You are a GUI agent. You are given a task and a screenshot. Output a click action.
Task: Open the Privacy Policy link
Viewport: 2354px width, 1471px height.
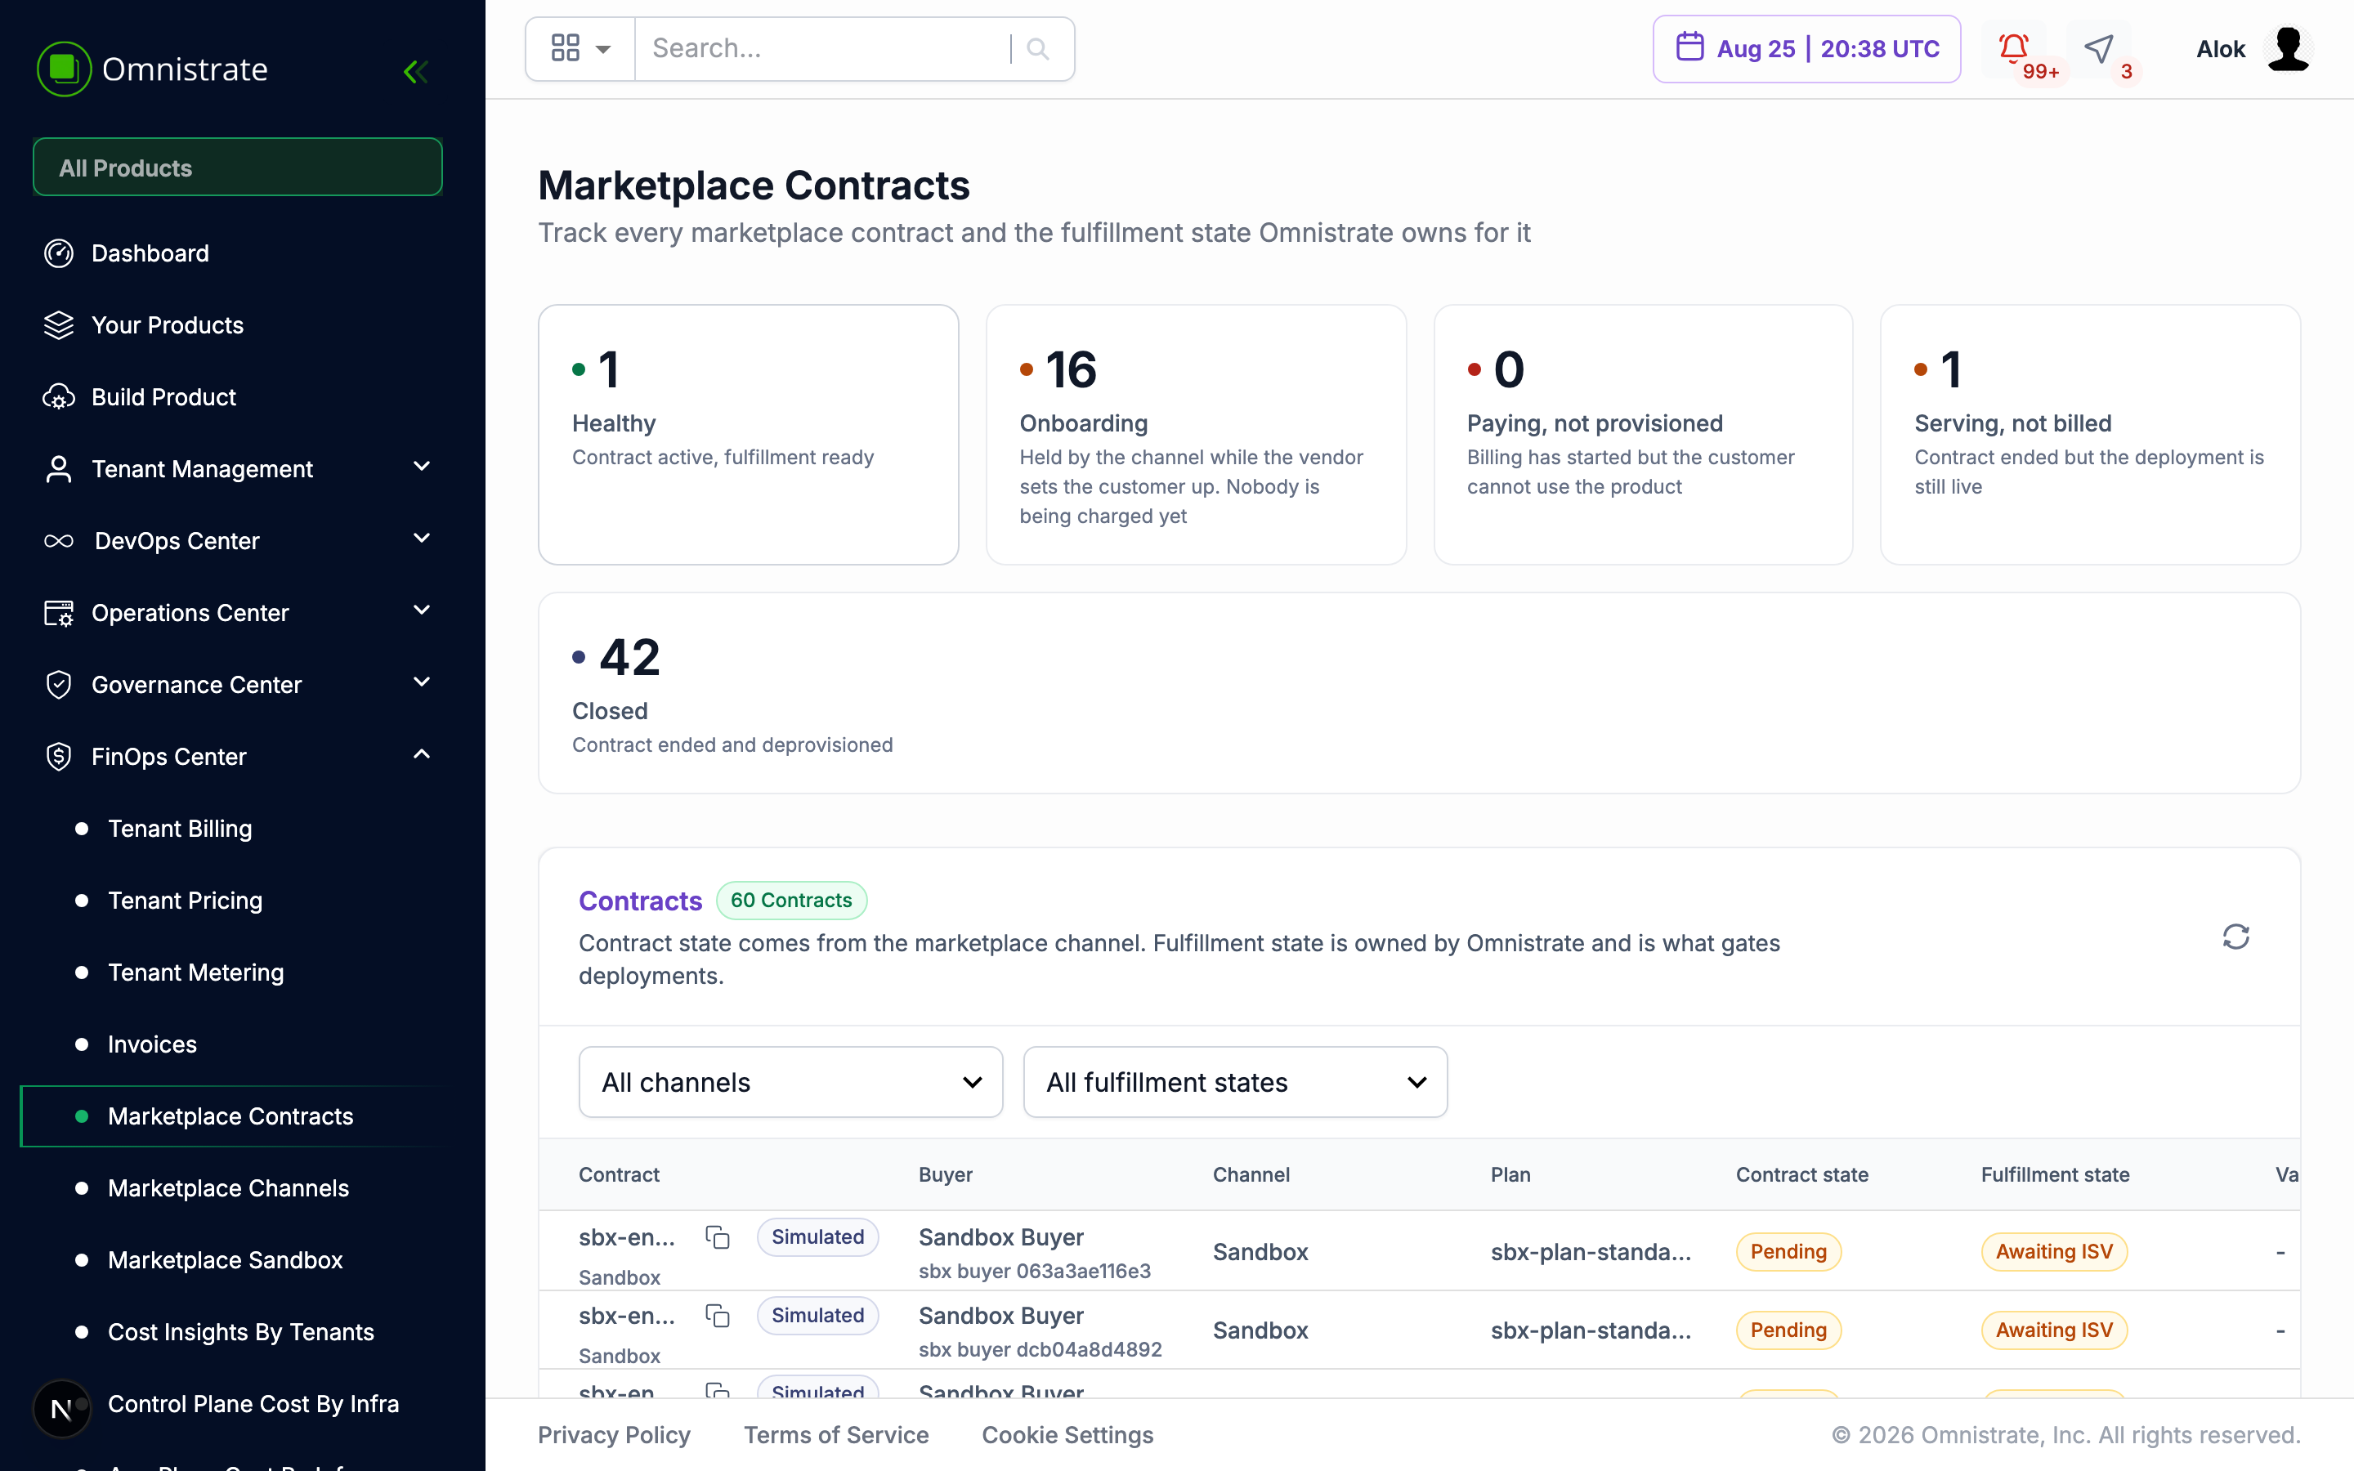(614, 1435)
